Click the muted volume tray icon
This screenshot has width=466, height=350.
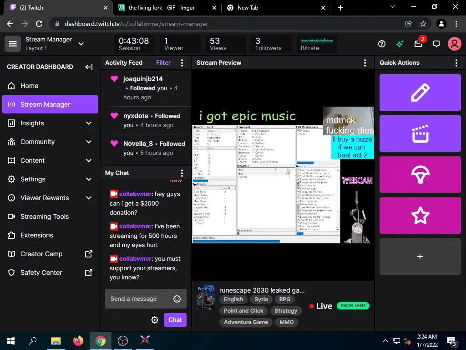pyautogui.click(x=407, y=341)
